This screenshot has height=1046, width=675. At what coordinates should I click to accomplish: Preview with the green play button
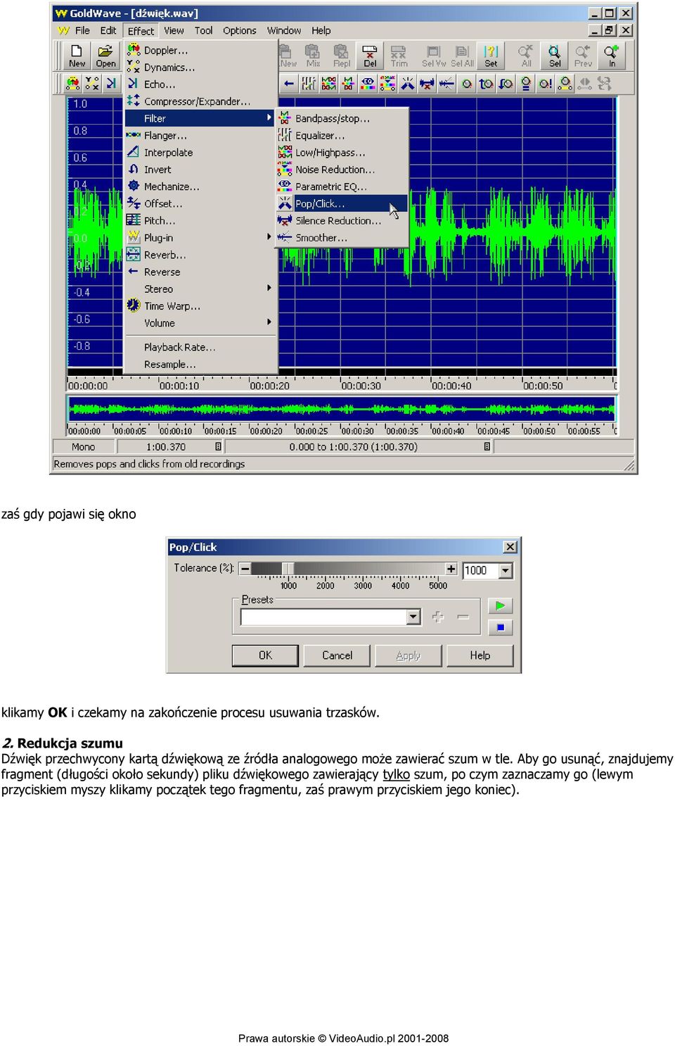500,605
